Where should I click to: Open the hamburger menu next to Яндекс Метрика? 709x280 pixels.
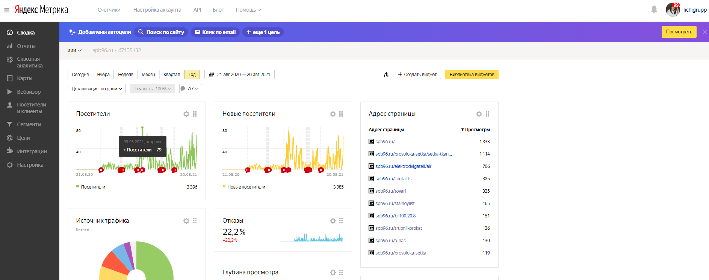7,10
